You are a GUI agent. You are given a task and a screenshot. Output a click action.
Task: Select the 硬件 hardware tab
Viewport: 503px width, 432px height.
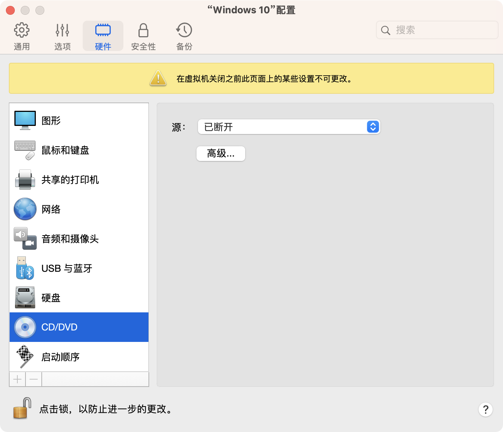tap(103, 36)
